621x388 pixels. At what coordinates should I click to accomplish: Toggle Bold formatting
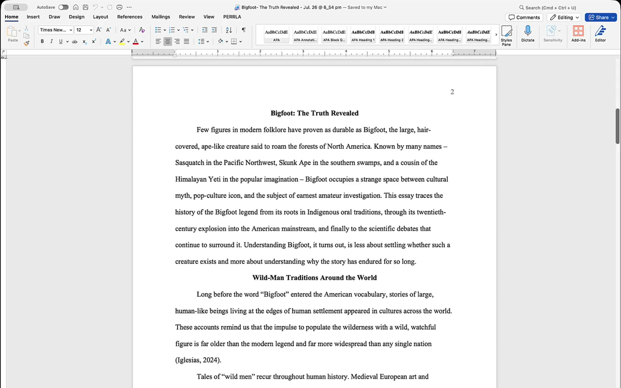(x=42, y=41)
